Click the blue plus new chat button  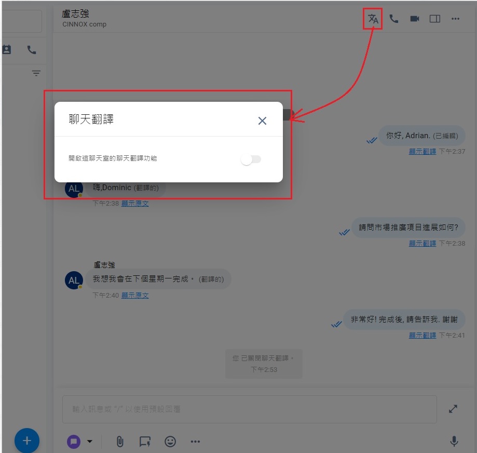coord(27,441)
